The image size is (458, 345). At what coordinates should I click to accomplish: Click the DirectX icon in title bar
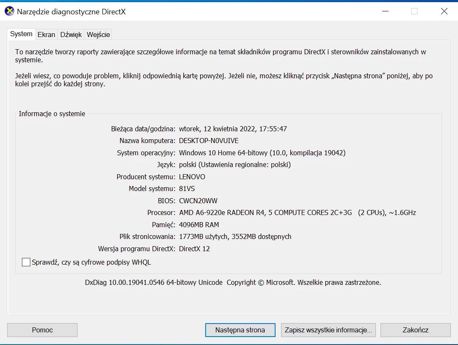pos(9,11)
